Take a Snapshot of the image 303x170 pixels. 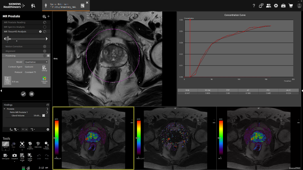(14, 155)
